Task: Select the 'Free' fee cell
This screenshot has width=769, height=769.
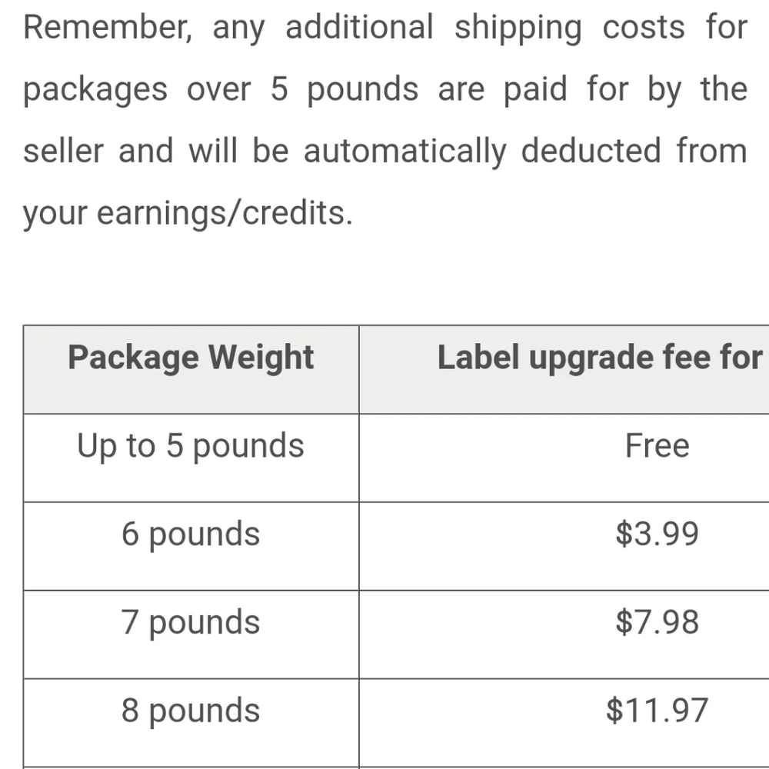Action: pos(564,458)
